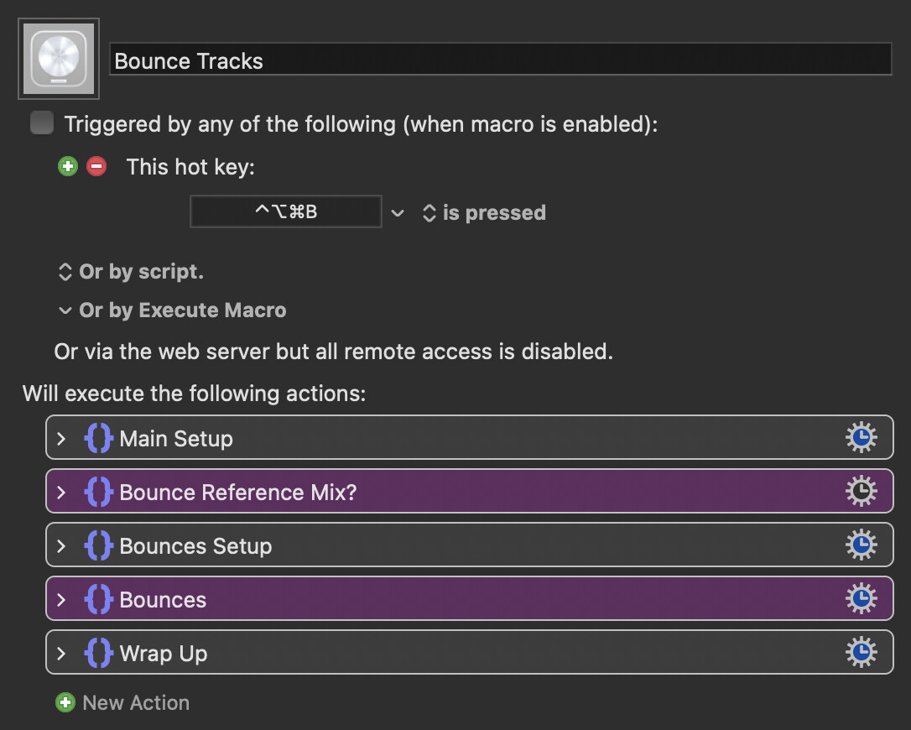Collapse the 'Or by Execute Macro' section

pyautogui.click(x=65, y=310)
